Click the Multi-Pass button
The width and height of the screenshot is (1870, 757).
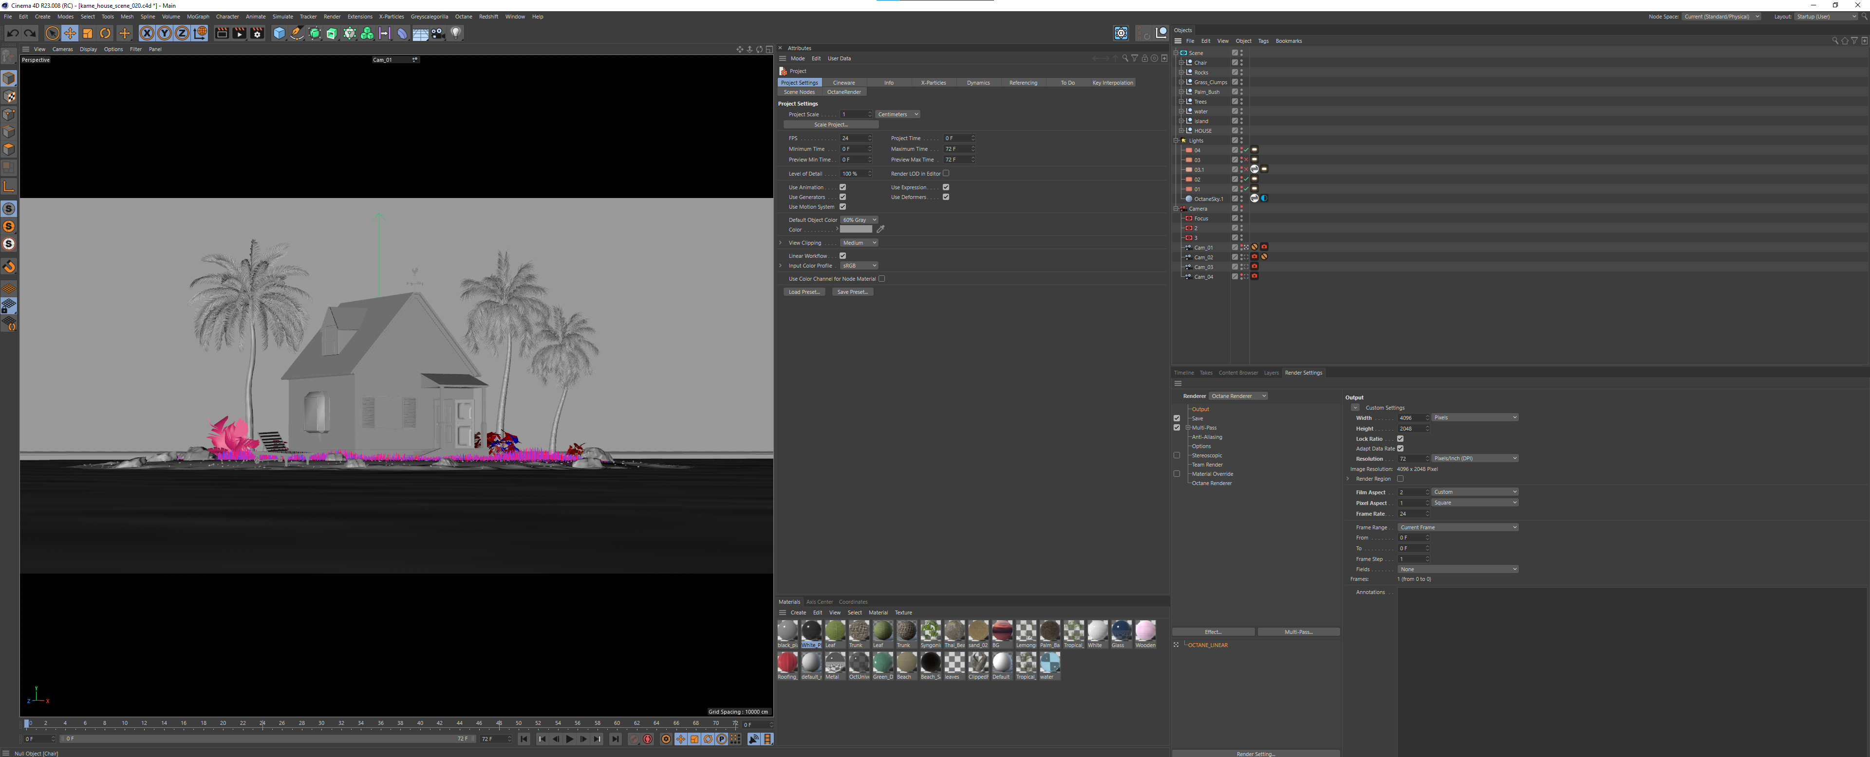[1298, 631]
